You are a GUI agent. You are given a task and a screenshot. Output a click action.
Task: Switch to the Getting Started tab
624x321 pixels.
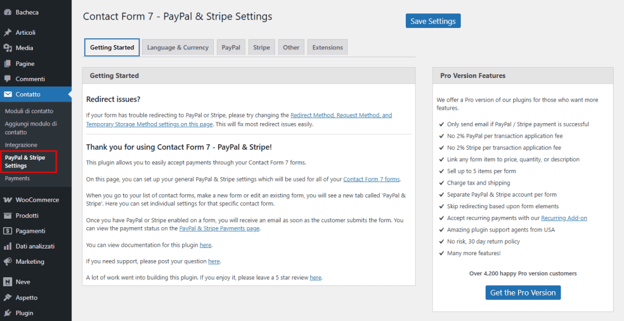112,48
